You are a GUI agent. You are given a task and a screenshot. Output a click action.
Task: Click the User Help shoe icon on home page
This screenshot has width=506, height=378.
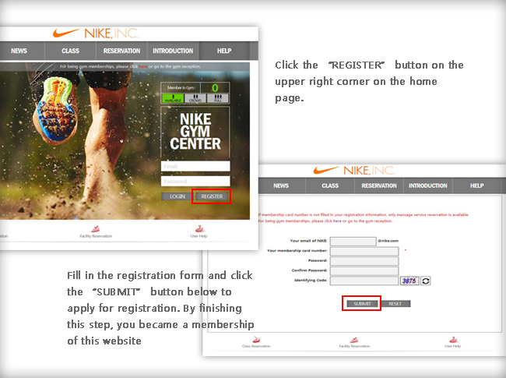pos(199,228)
